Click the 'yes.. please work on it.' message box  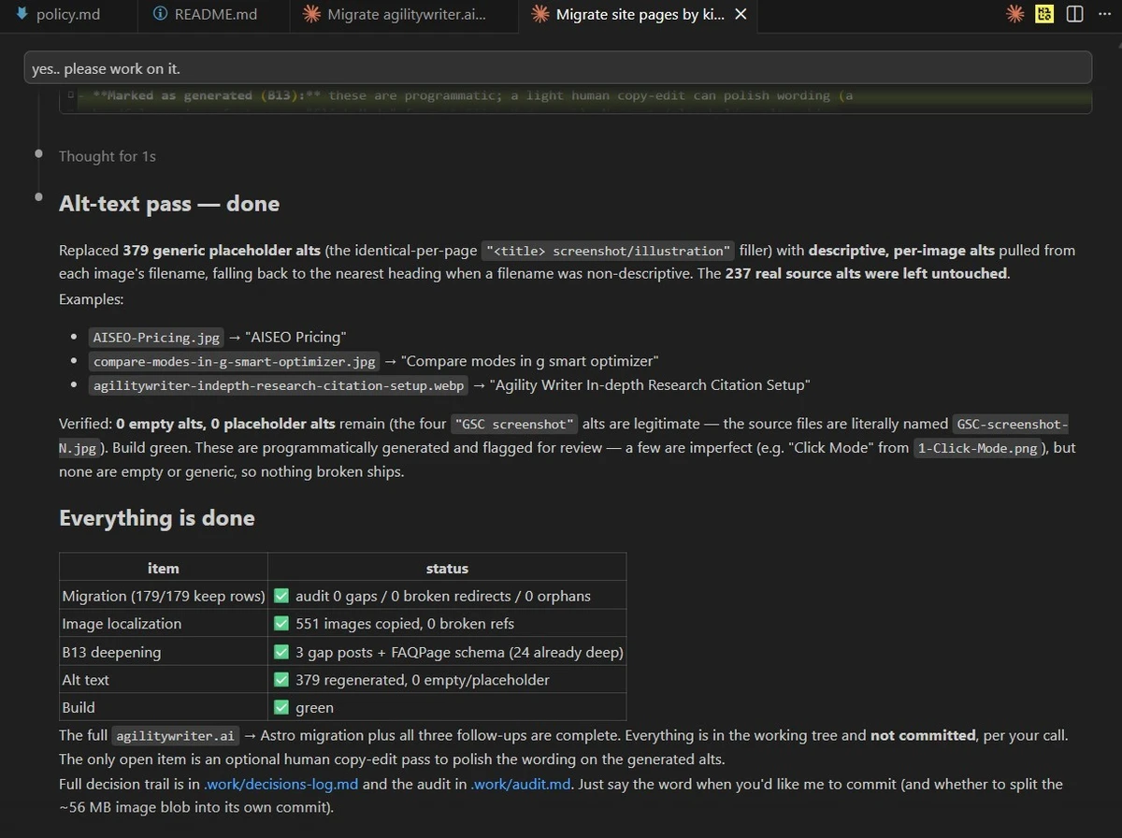click(x=558, y=68)
